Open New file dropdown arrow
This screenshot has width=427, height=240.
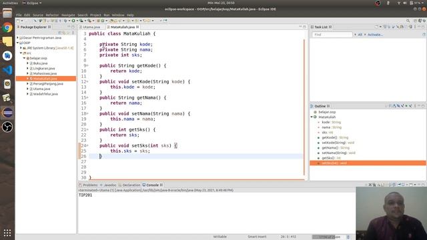pos(22,21)
